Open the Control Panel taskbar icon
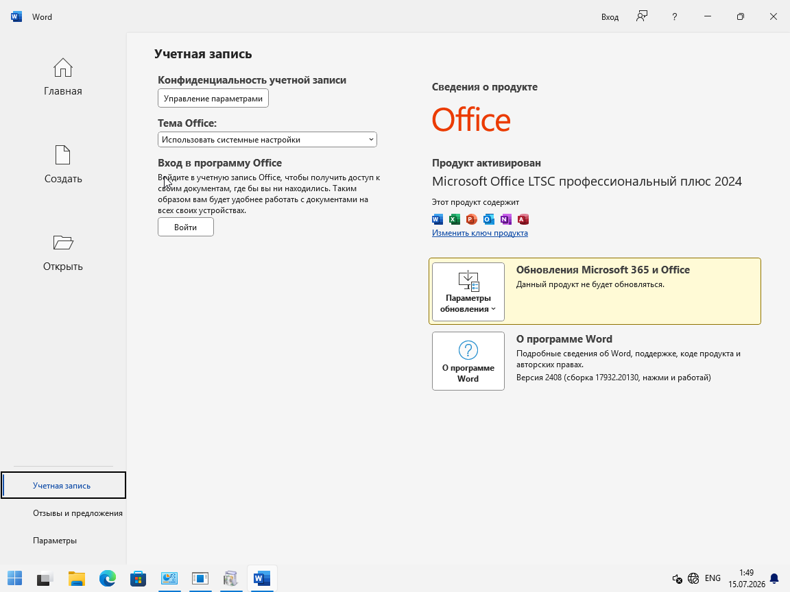 169,578
